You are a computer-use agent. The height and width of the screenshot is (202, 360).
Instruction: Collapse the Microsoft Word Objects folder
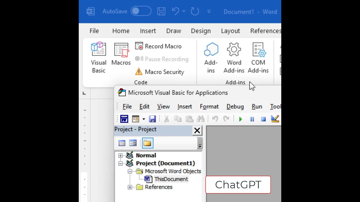(130, 171)
